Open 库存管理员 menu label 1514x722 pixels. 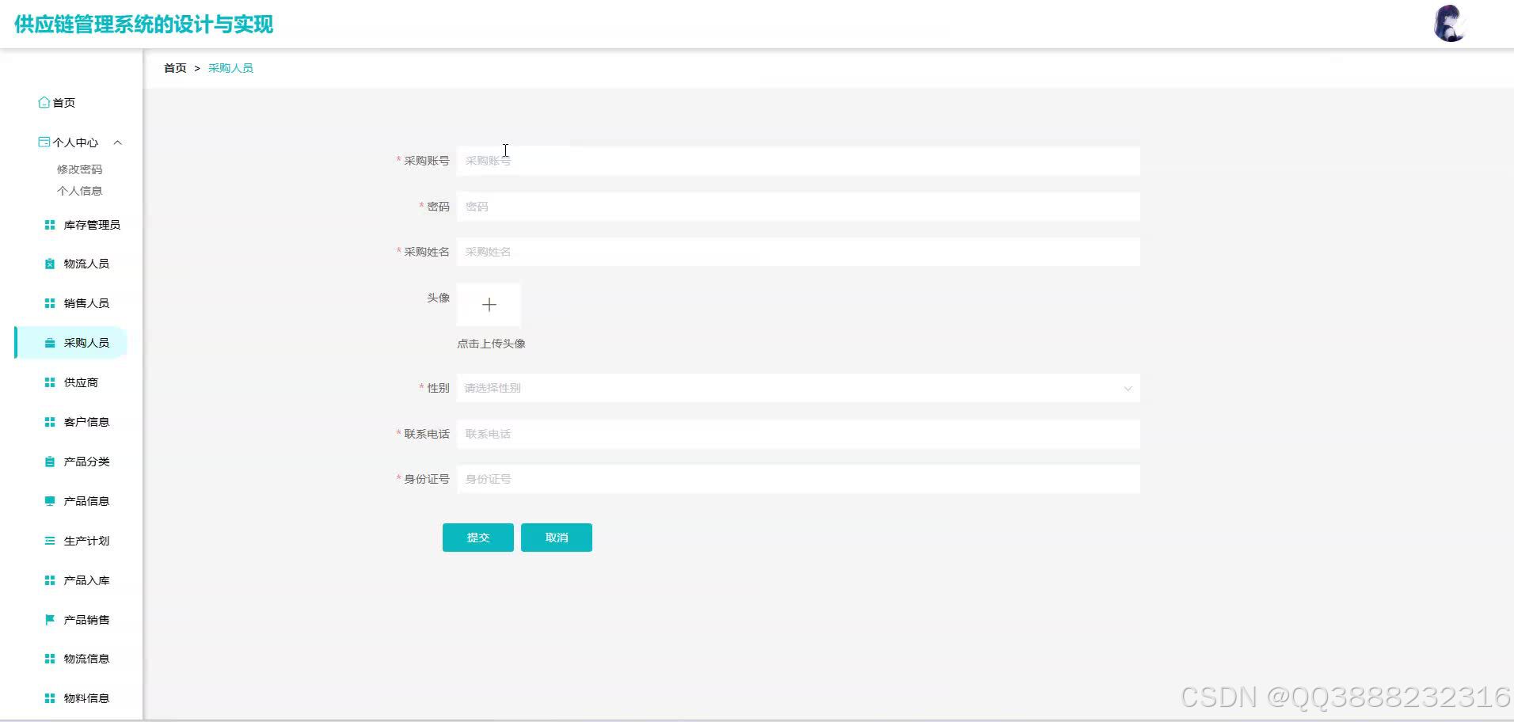click(92, 225)
